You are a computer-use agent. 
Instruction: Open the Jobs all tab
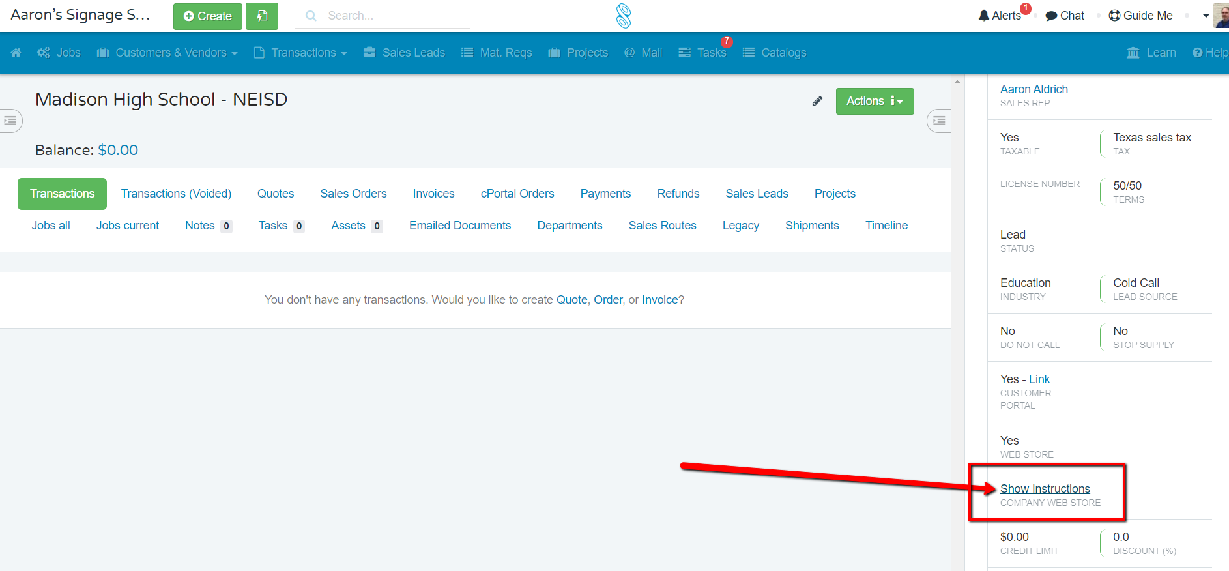51,226
